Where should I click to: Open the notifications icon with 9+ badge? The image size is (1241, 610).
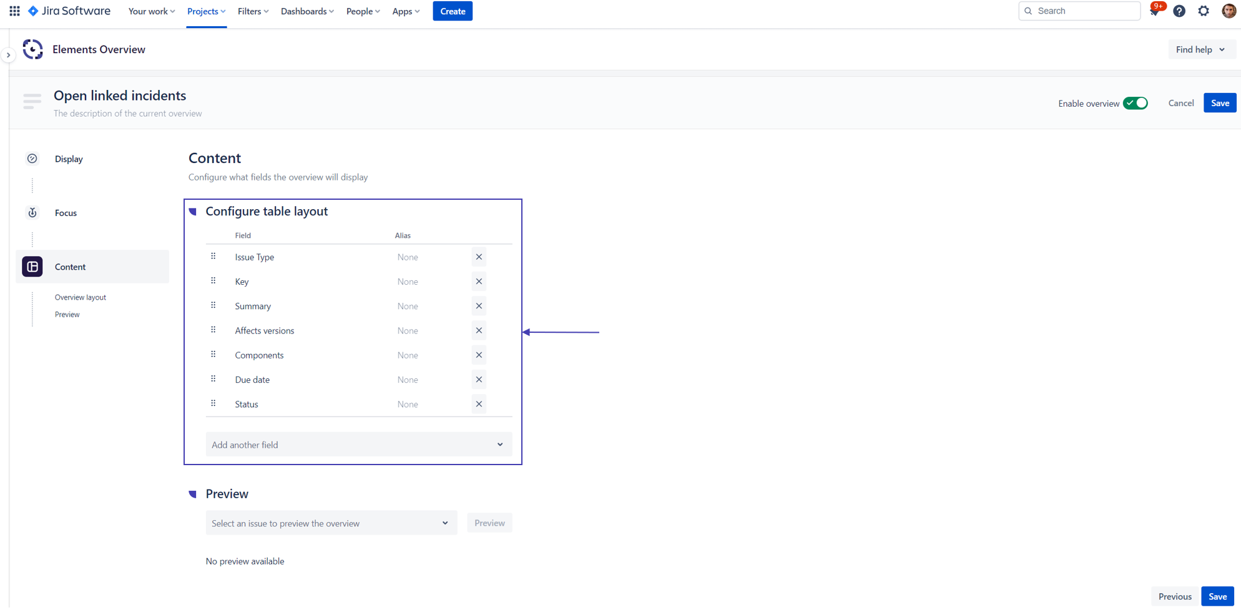1154,11
